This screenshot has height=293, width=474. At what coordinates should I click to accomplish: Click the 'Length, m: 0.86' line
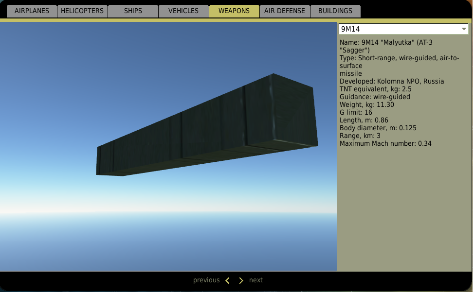(x=364, y=121)
